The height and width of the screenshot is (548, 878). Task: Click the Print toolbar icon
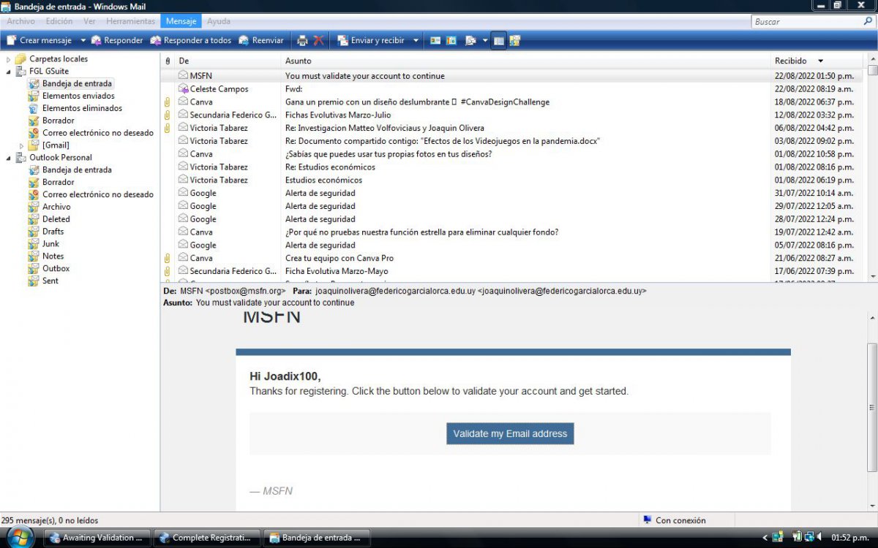tap(302, 40)
